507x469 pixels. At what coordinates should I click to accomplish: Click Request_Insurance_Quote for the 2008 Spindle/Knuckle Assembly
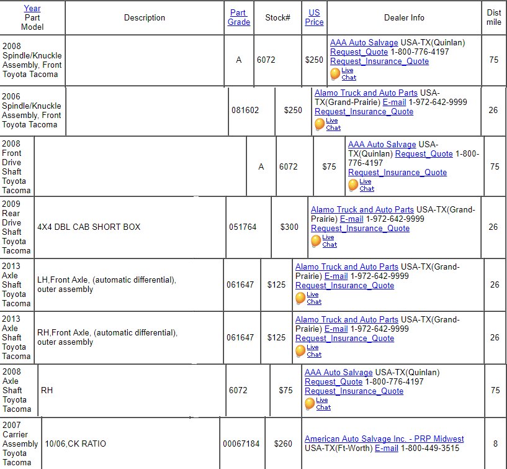pyautogui.click(x=380, y=61)
